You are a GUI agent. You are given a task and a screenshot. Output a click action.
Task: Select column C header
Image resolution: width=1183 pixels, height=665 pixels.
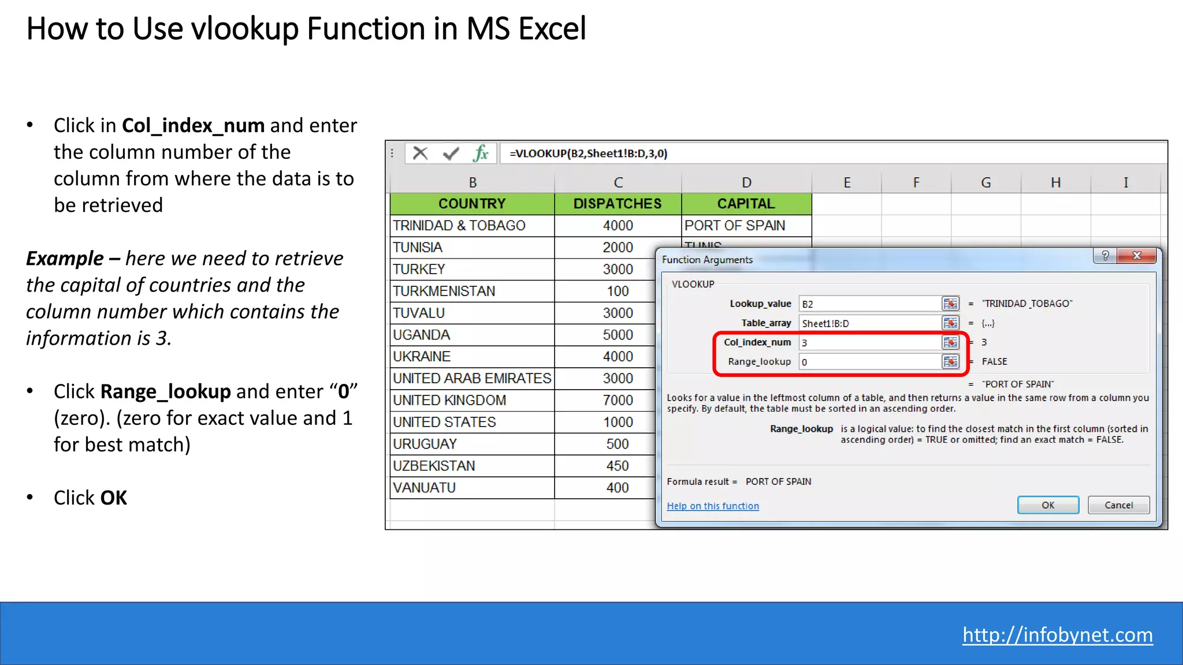[618, 182]
